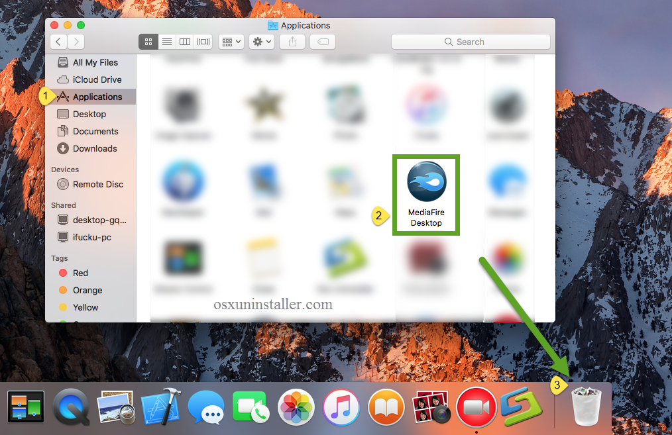Open the item arrangement dropdown

pos(231,41)
